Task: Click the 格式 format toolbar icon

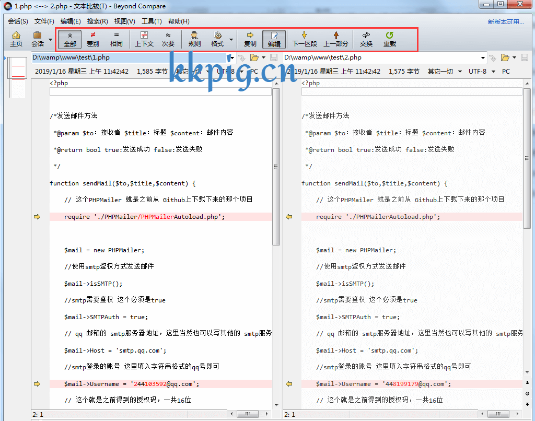Action: click(x=217, y=39)
